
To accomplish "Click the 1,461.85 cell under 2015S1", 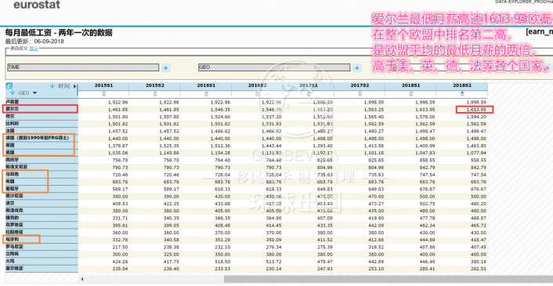I will point(118,110).
